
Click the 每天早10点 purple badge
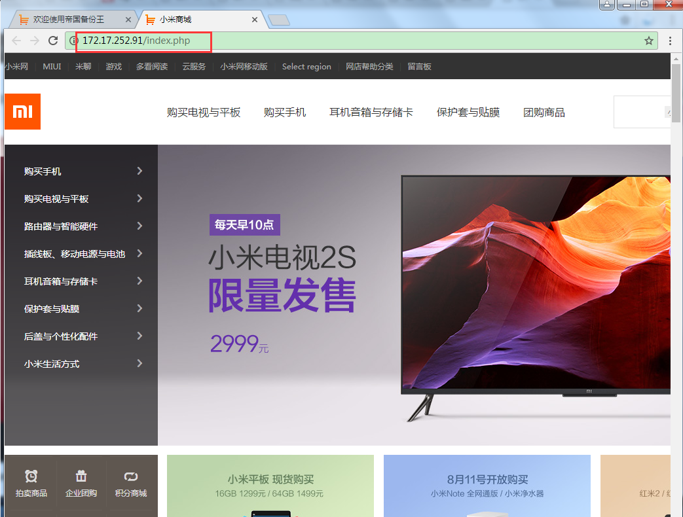coord(244,224)
